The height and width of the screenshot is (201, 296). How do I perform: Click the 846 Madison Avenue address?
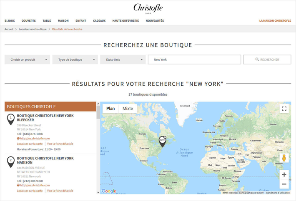pyautogui.click(x=31, y=168)
